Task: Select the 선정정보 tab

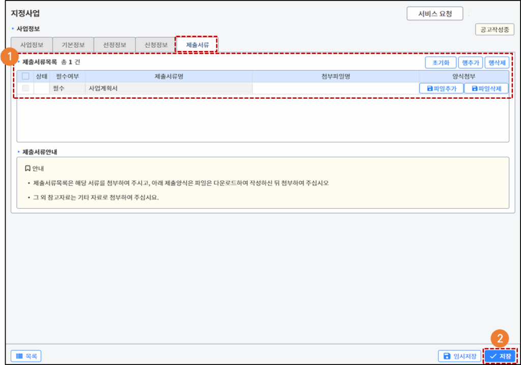Action: click(x=114, y=45)
